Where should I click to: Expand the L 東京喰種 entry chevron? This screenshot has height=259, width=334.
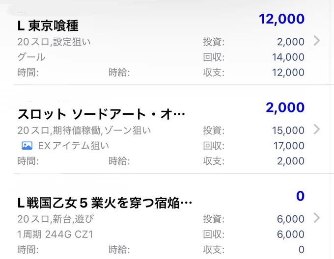point(317,41)
